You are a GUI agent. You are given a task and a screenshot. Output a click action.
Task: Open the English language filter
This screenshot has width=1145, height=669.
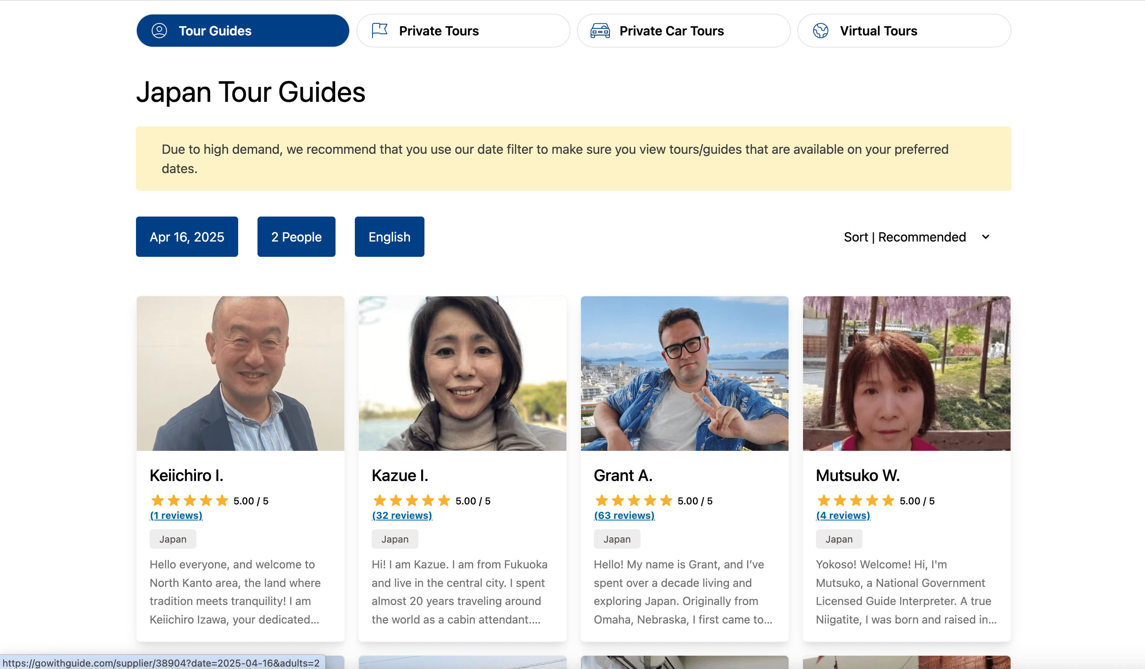(x=389, y=237)
